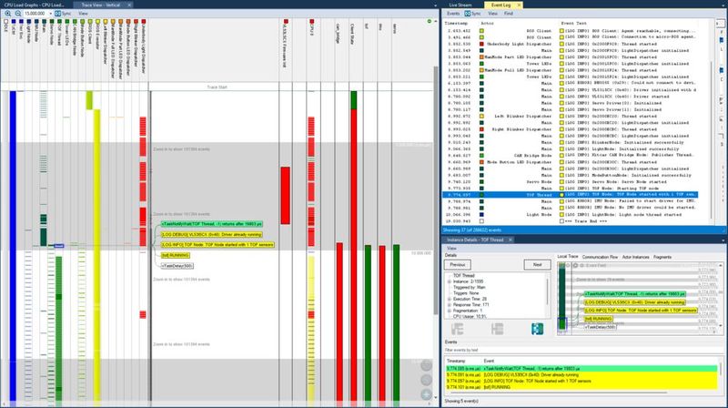Expand Instance: 2/1595 tree node
The image size is (728, 408).
(x=449, y=281)
